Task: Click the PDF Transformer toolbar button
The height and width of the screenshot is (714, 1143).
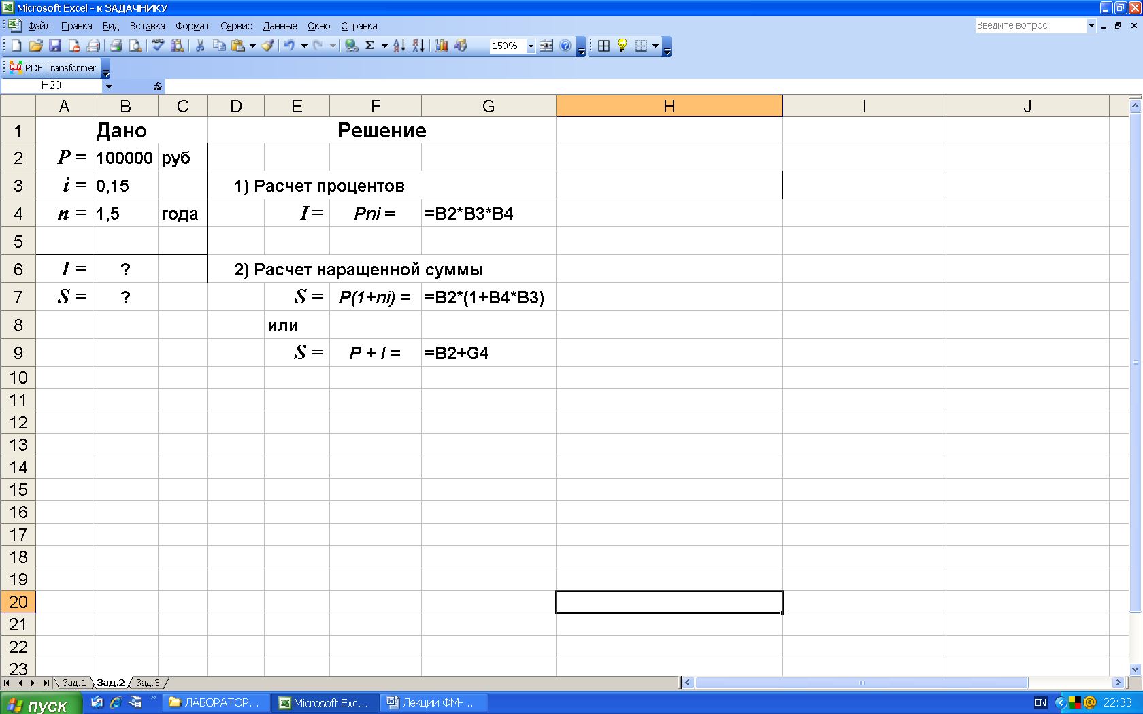Action: (x=54, y=67)
